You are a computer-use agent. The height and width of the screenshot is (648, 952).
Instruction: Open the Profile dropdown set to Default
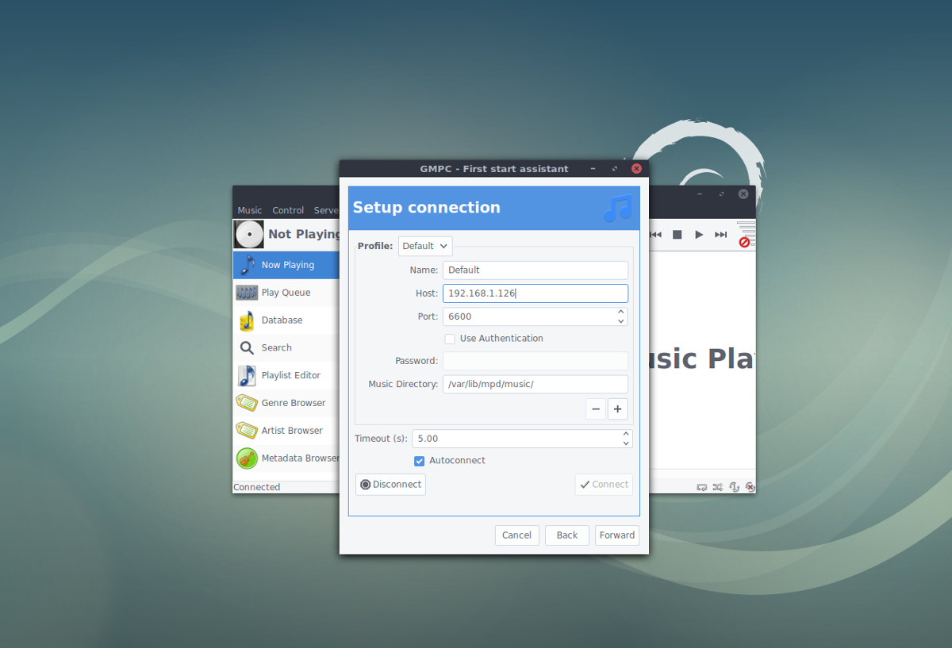(x=425, y=246)
